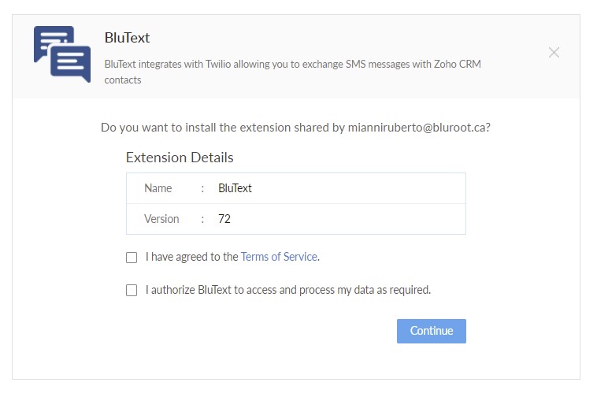
Task: Click the mianniruberto@bluroot.ca email address
Action: coord(417,127)
